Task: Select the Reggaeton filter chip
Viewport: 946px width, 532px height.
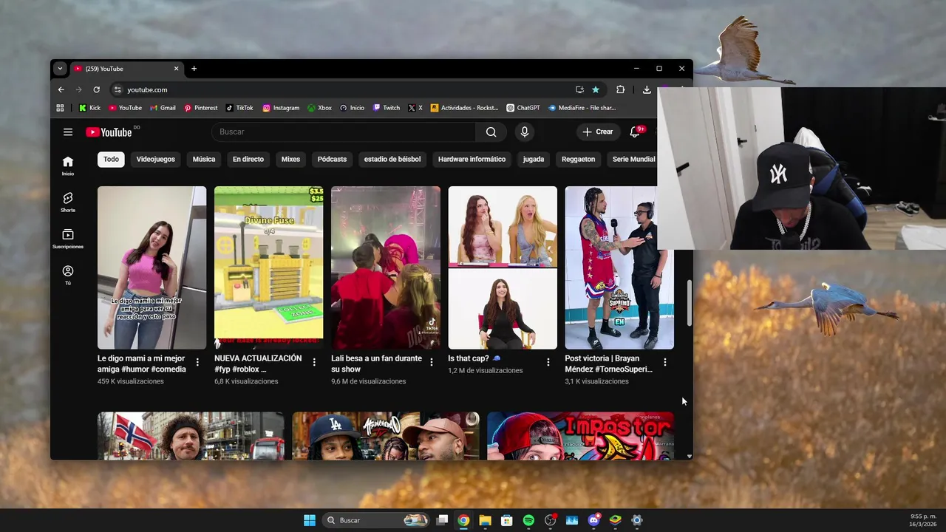Action: (x=578, y=159)
